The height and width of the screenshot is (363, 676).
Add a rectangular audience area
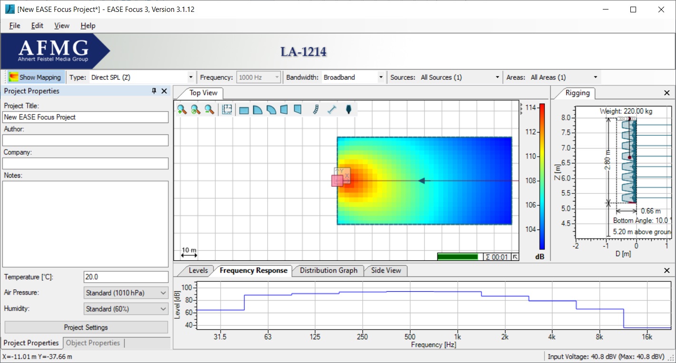[244, 110]
